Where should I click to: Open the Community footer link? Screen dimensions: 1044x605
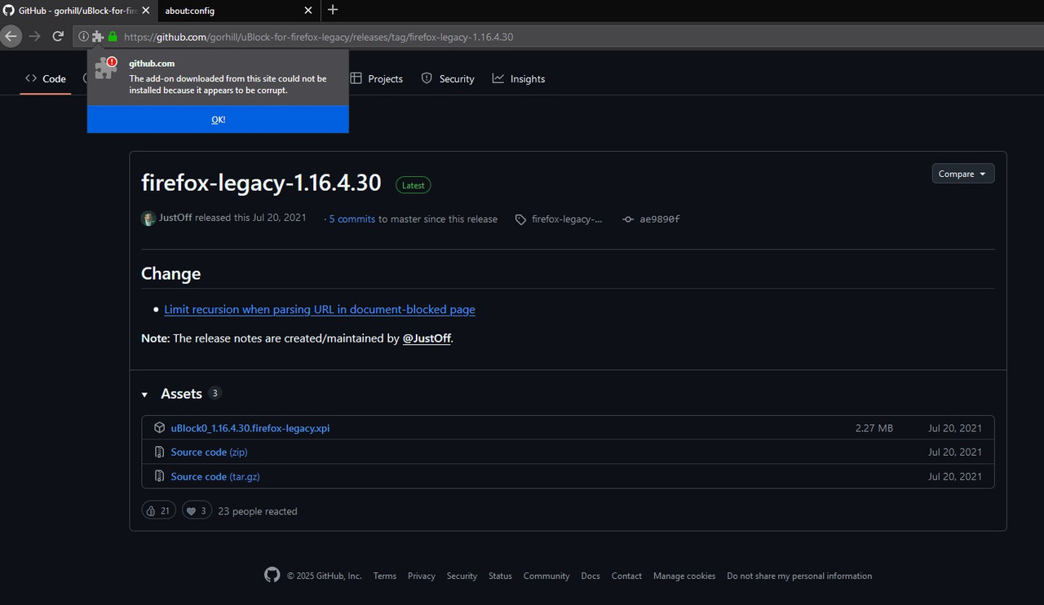pyautogui.click(x=546, y=576)
